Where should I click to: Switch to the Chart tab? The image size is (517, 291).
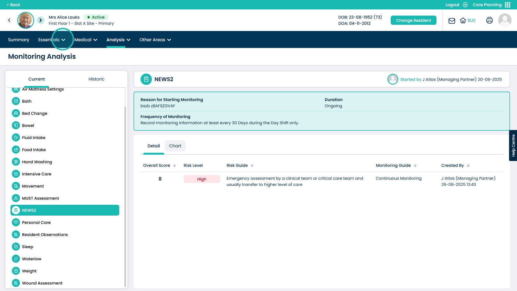(175, 146)
